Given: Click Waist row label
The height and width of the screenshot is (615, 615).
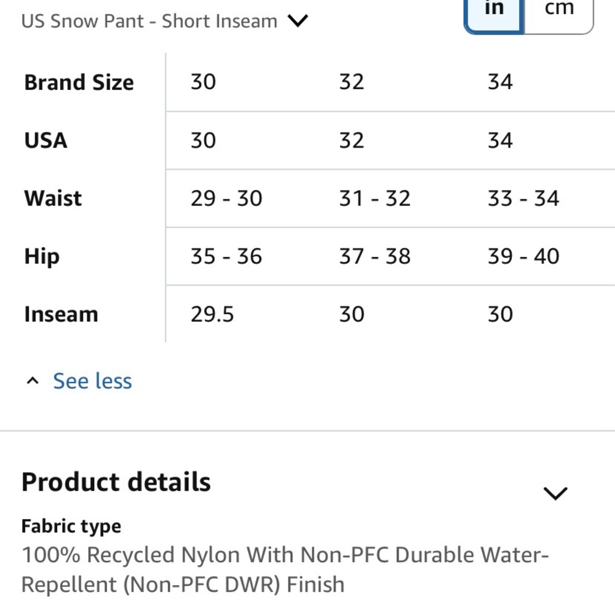Looking at the screenshot, I should [x=53, y=199].
